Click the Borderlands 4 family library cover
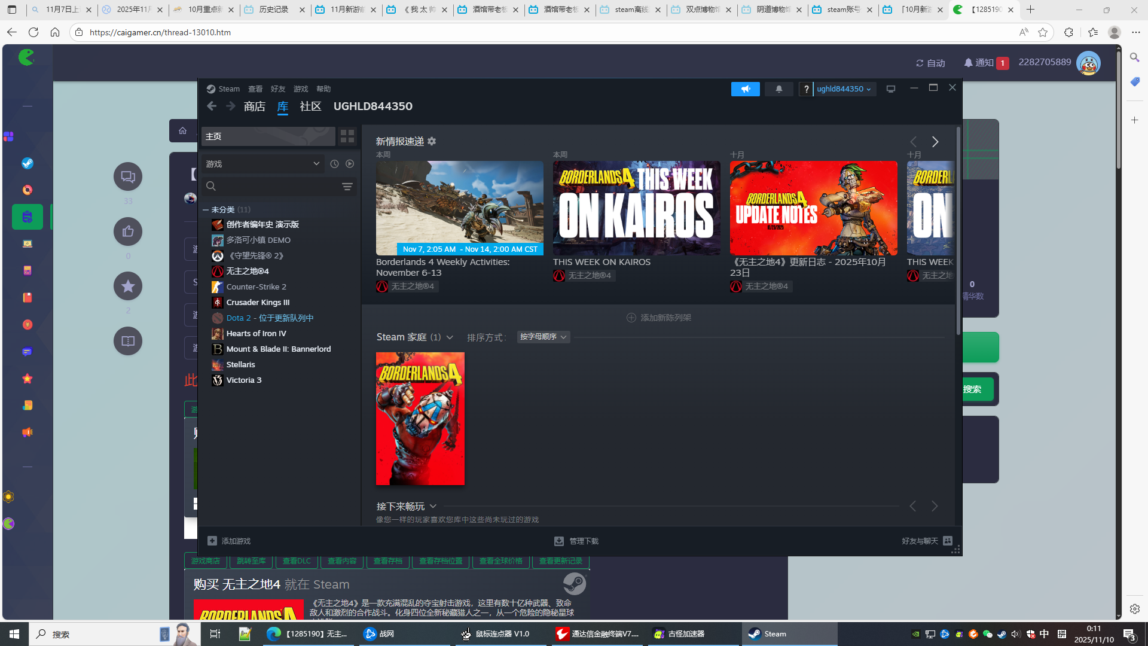This screenshot has height=646, width=1148. coord(420,419)
